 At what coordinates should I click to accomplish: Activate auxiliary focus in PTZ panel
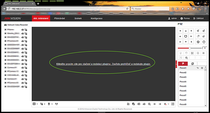[192, 53]
